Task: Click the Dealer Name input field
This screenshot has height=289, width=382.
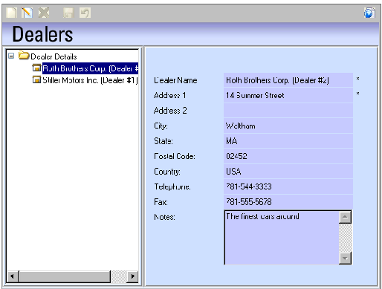Action: click(x=288, y=80)
